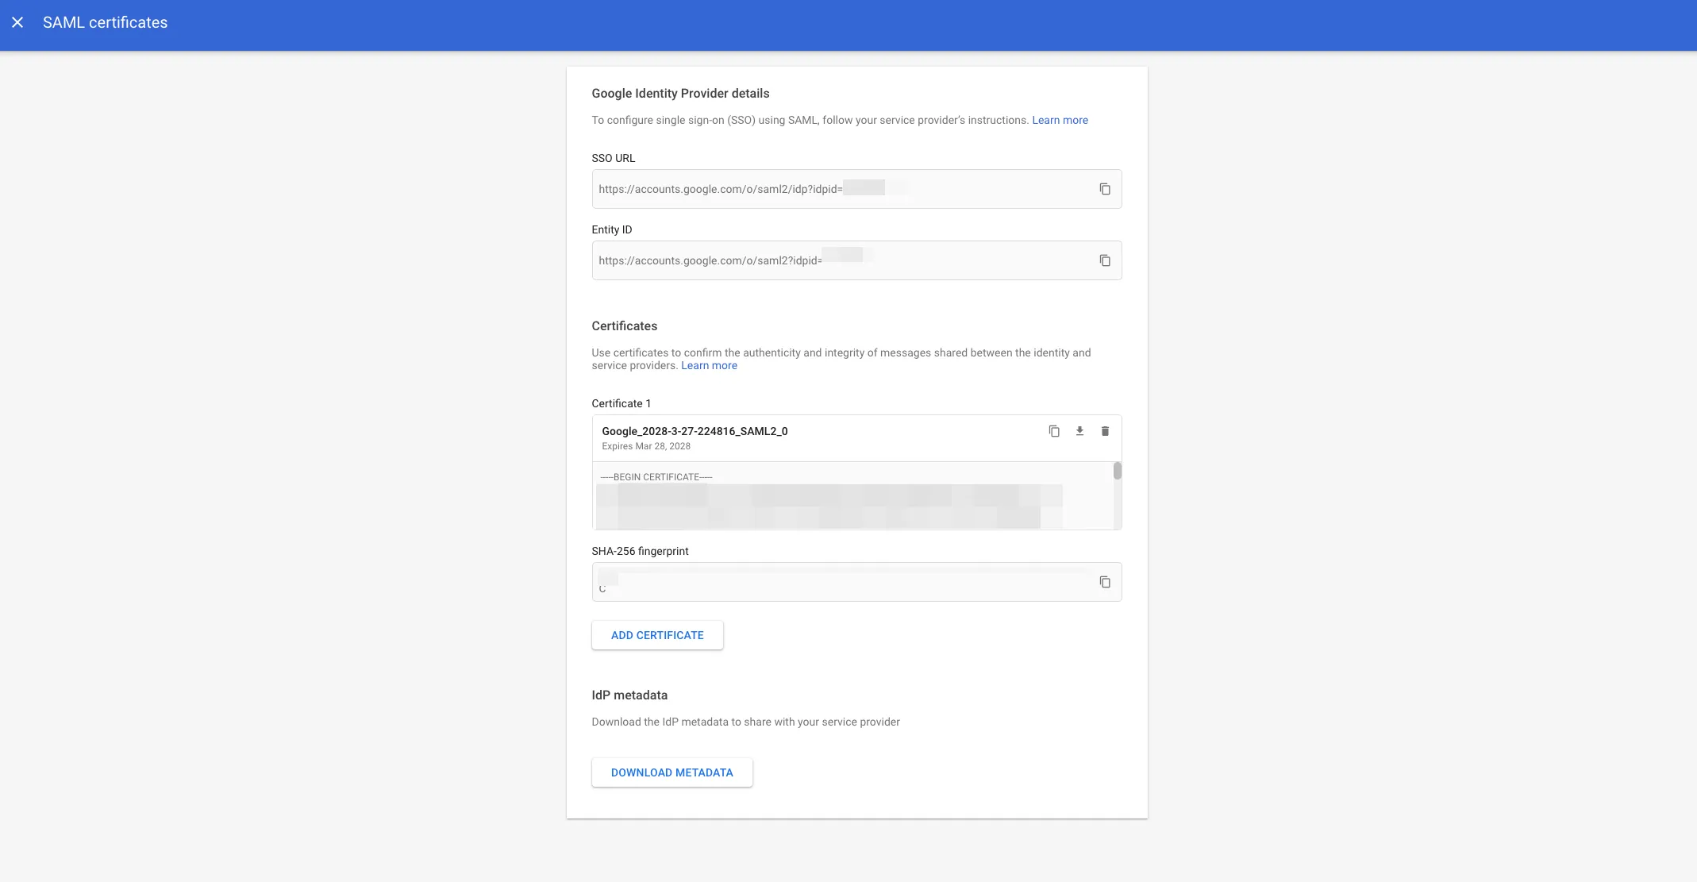Close the SAML certificates panel

point(17,22)
